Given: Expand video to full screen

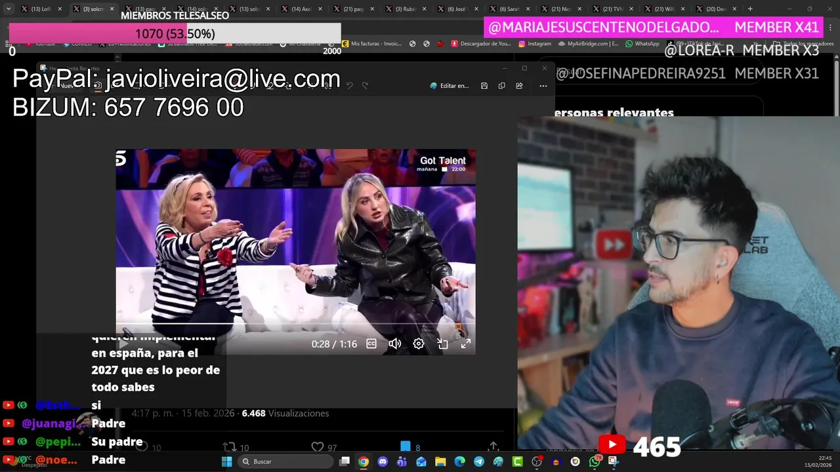Looking at the screenshot, I should tap(466, 344).
